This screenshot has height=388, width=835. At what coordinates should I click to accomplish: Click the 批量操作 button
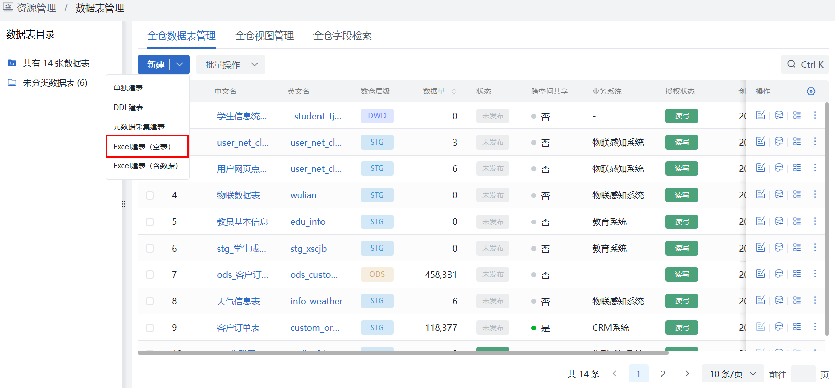pyautogui.click(x=222, y=64)
